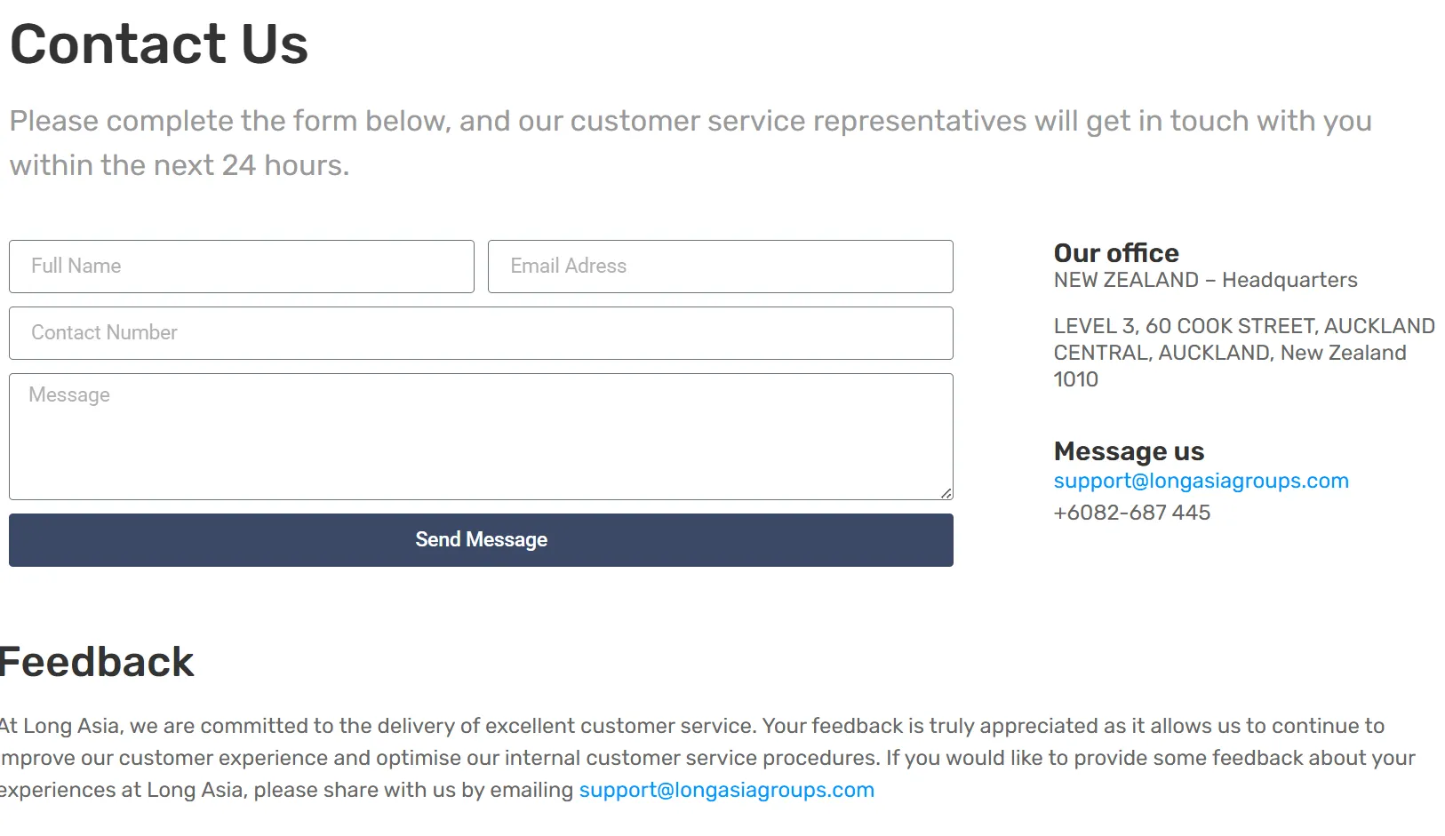This screenshot has width=1445, height=836.
Task: Select the Contact Number field
Action: point(481,333)
